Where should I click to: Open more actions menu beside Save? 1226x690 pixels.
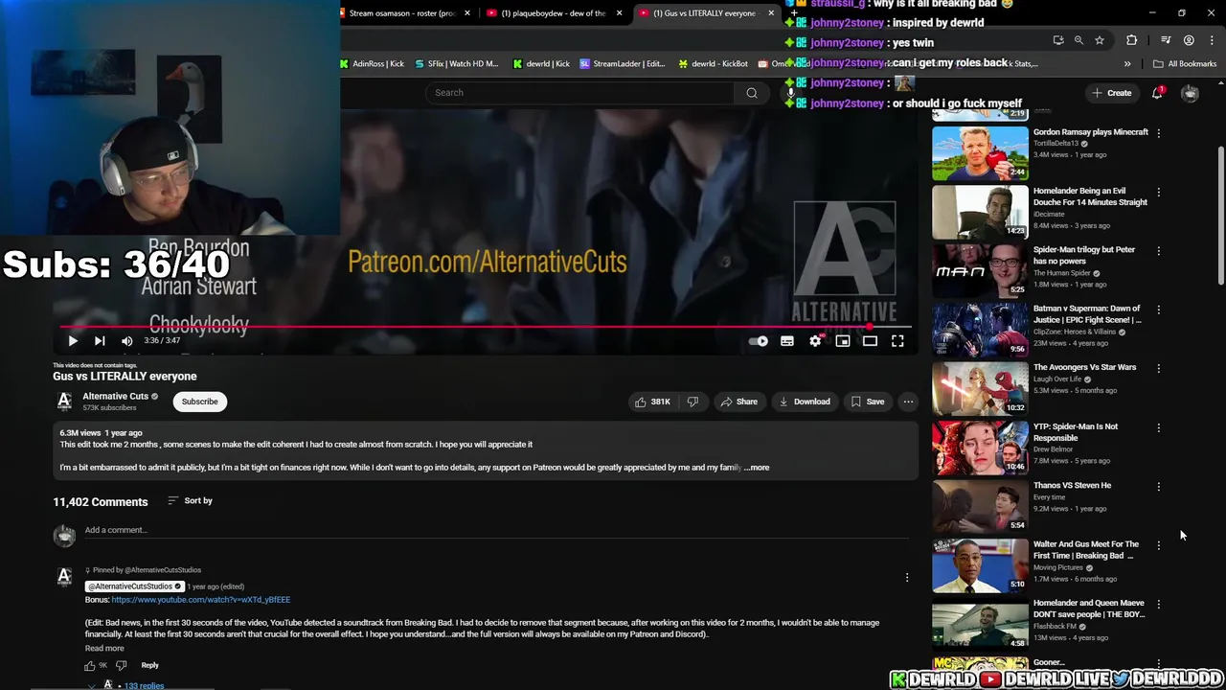point(908,402)
